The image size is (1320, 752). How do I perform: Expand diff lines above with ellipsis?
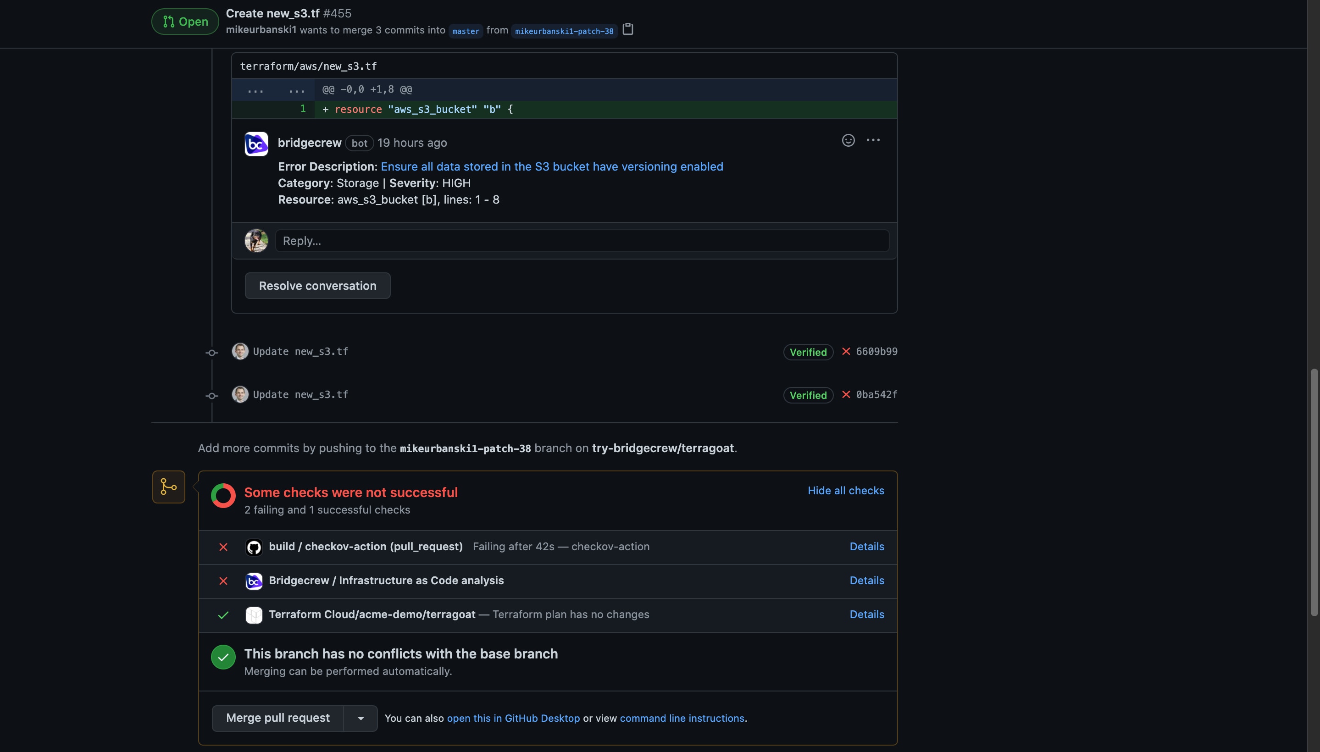[x=255, y=90]
